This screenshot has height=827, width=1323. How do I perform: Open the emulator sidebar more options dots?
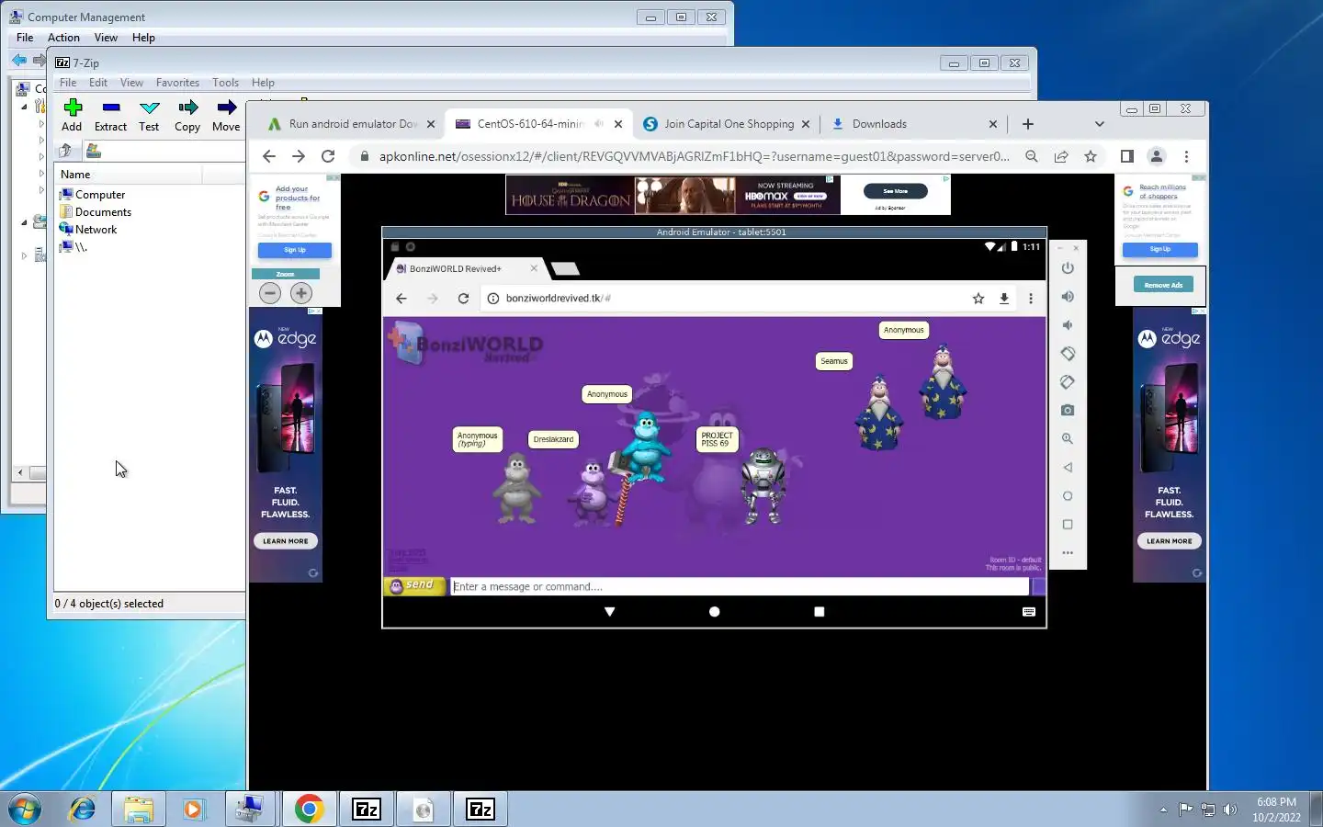pos(1068,553)
